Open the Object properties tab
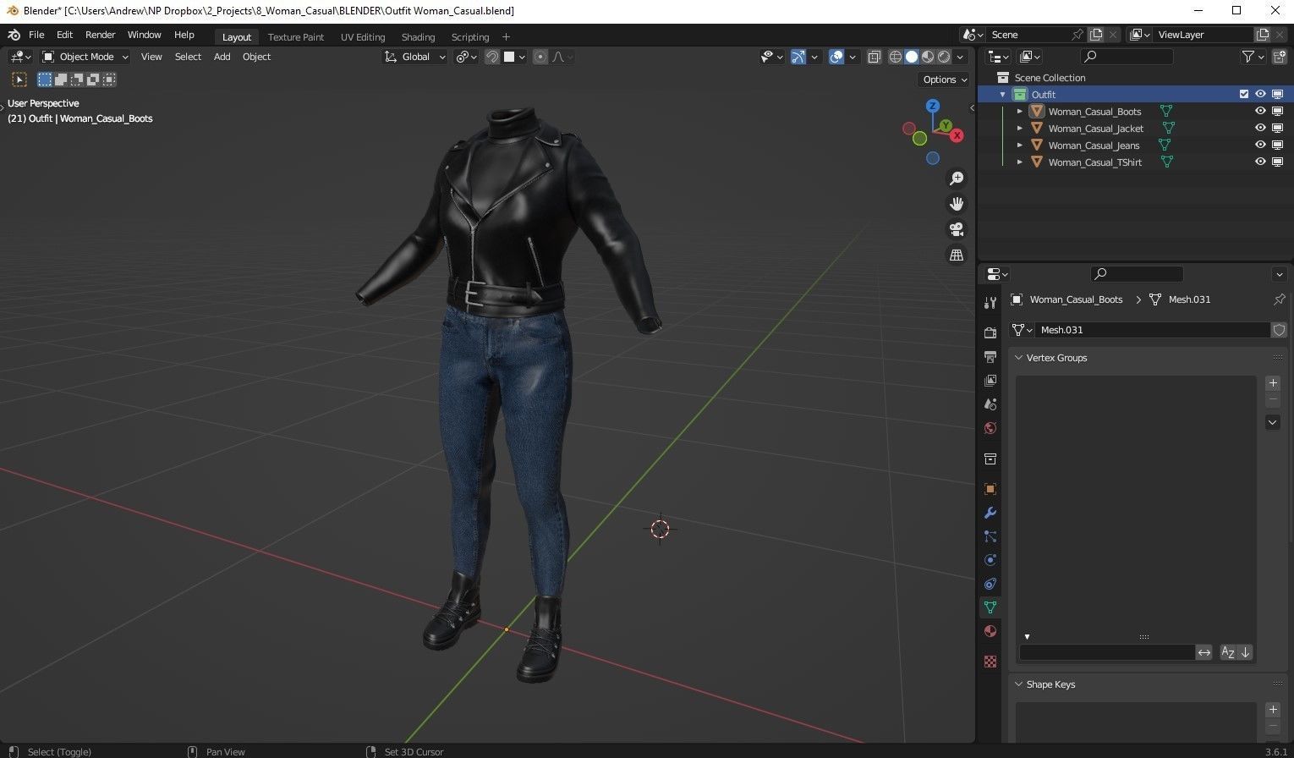Viewport: 1294px width, 758px height. pyautogui.click(x=990, y=489)
